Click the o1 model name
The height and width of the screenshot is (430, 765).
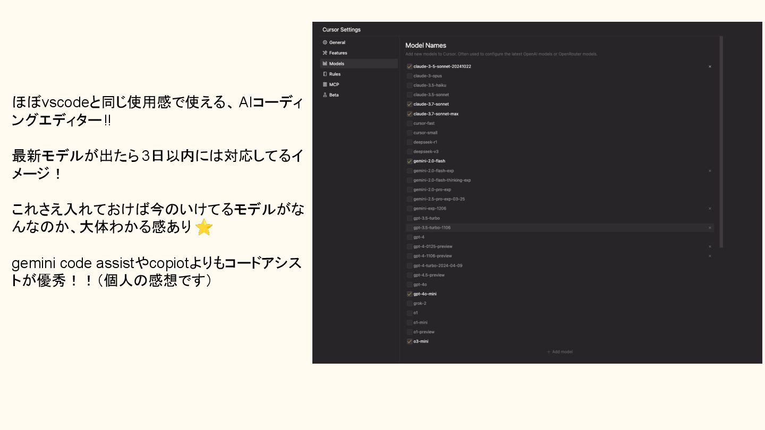click(x=415, y=313)
